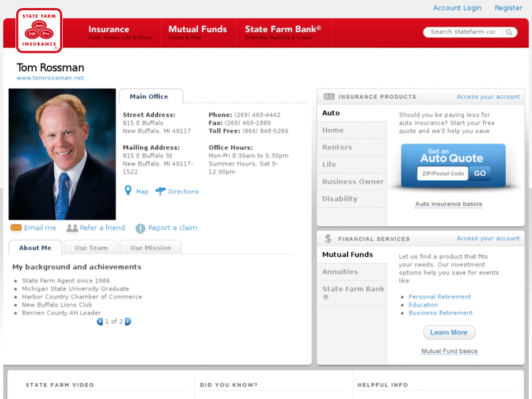Image resolution: width=532 pixels, height=399 pixels.
Task: Click the Refer a friend people icon
Action: (x=72, y=228)
